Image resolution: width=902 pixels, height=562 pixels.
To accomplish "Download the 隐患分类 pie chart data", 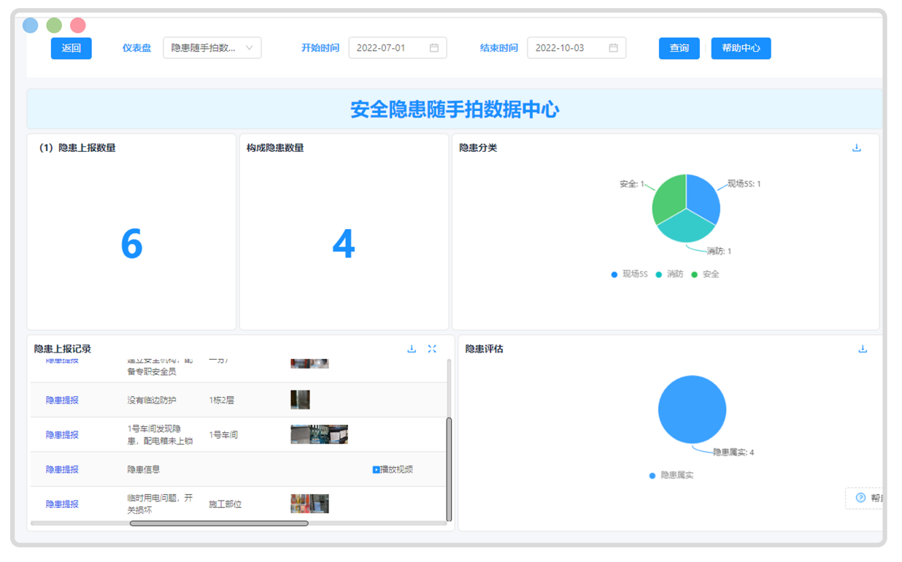I will tap(856, 147).
